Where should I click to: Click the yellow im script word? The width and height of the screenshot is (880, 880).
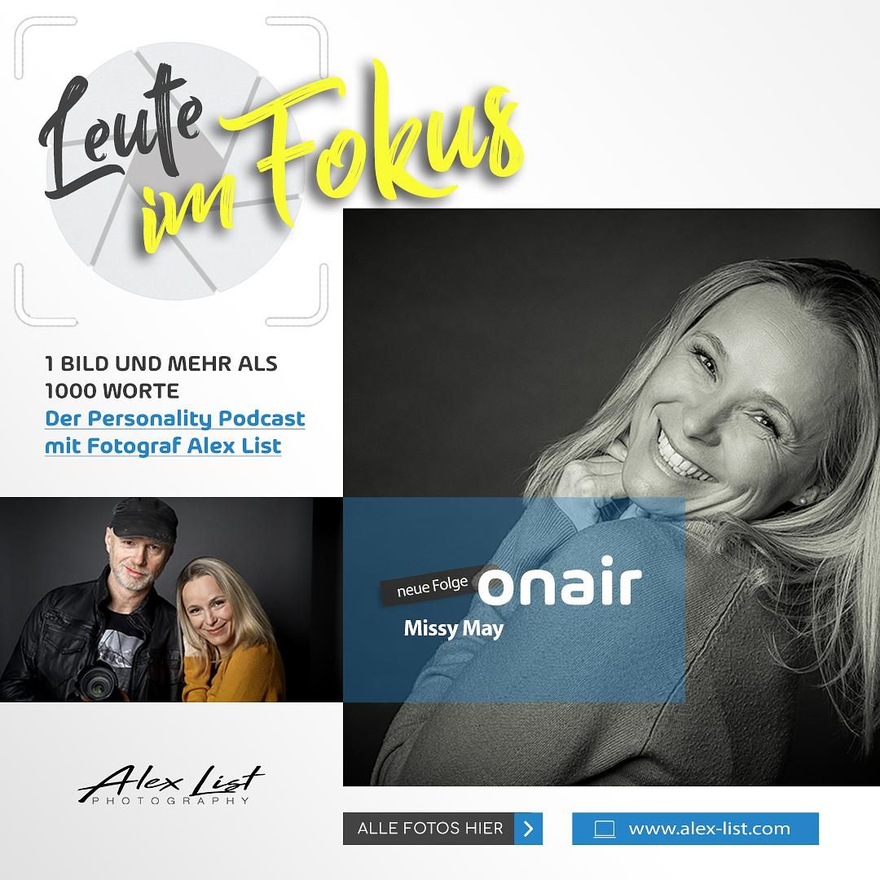[188, 218]
